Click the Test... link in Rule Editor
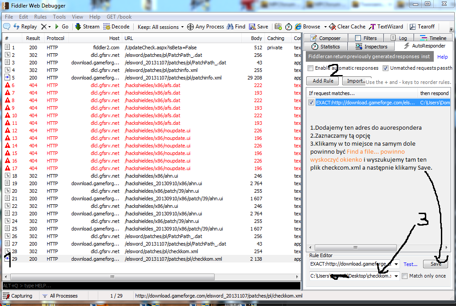The width and height of the screenshot is (456, 306). pos(410,264)
